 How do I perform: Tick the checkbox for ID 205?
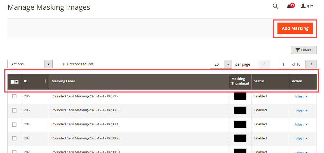14,110
